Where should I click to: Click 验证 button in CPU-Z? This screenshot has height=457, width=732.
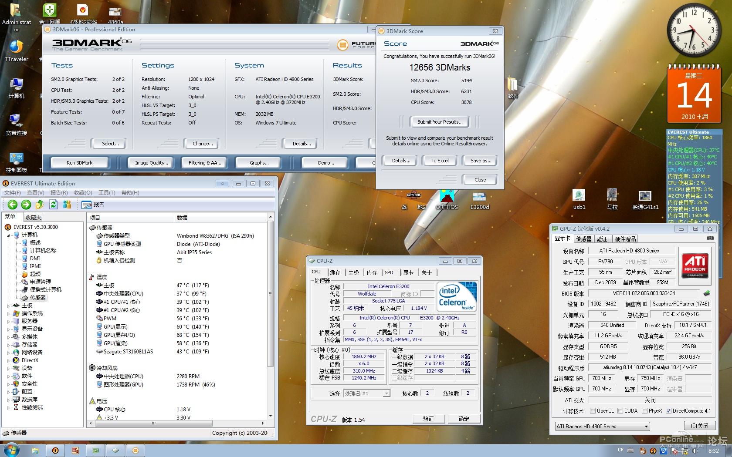[x=428, y=419]
